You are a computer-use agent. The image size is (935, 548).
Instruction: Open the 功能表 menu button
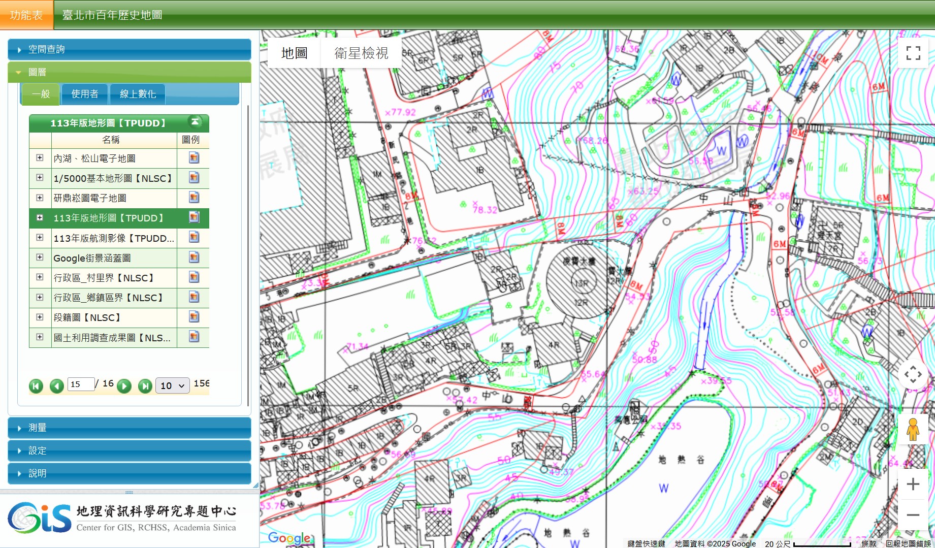point(26,15)
